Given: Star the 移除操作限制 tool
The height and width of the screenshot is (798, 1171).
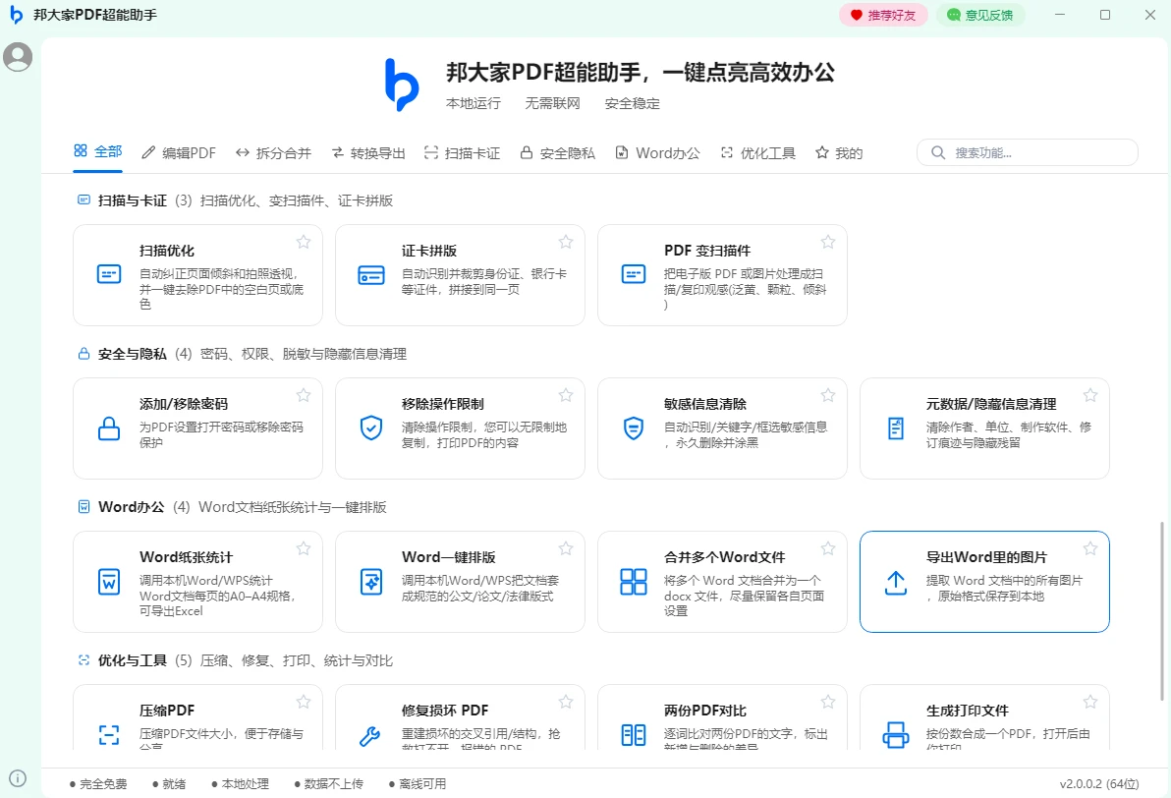Looking at the screenshot, I should click(565, 394).
